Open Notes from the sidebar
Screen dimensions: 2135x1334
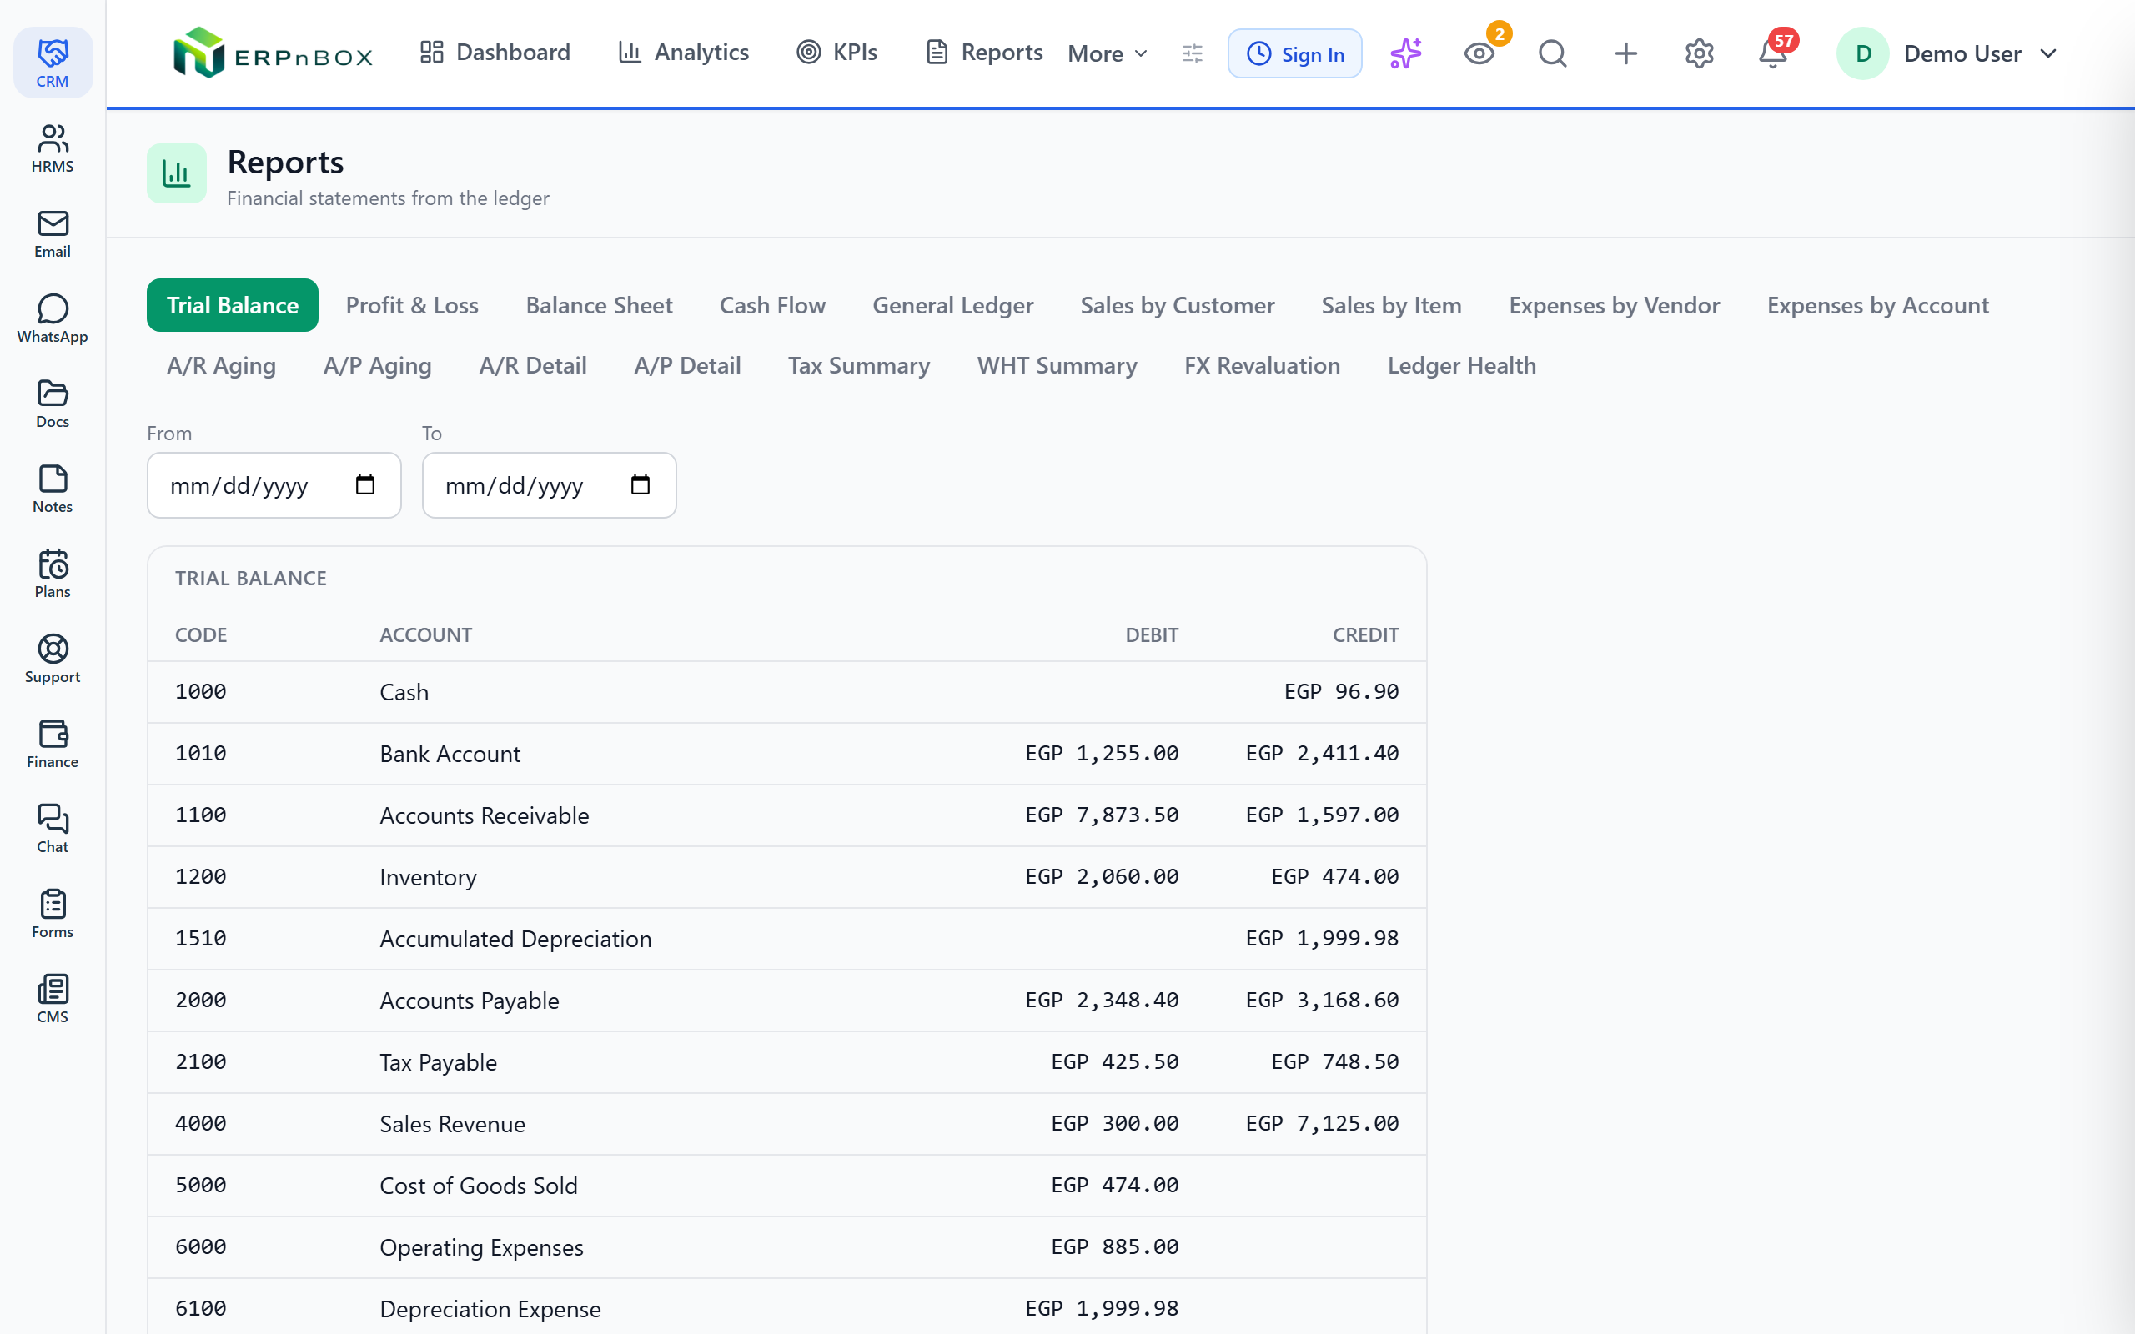52,489
